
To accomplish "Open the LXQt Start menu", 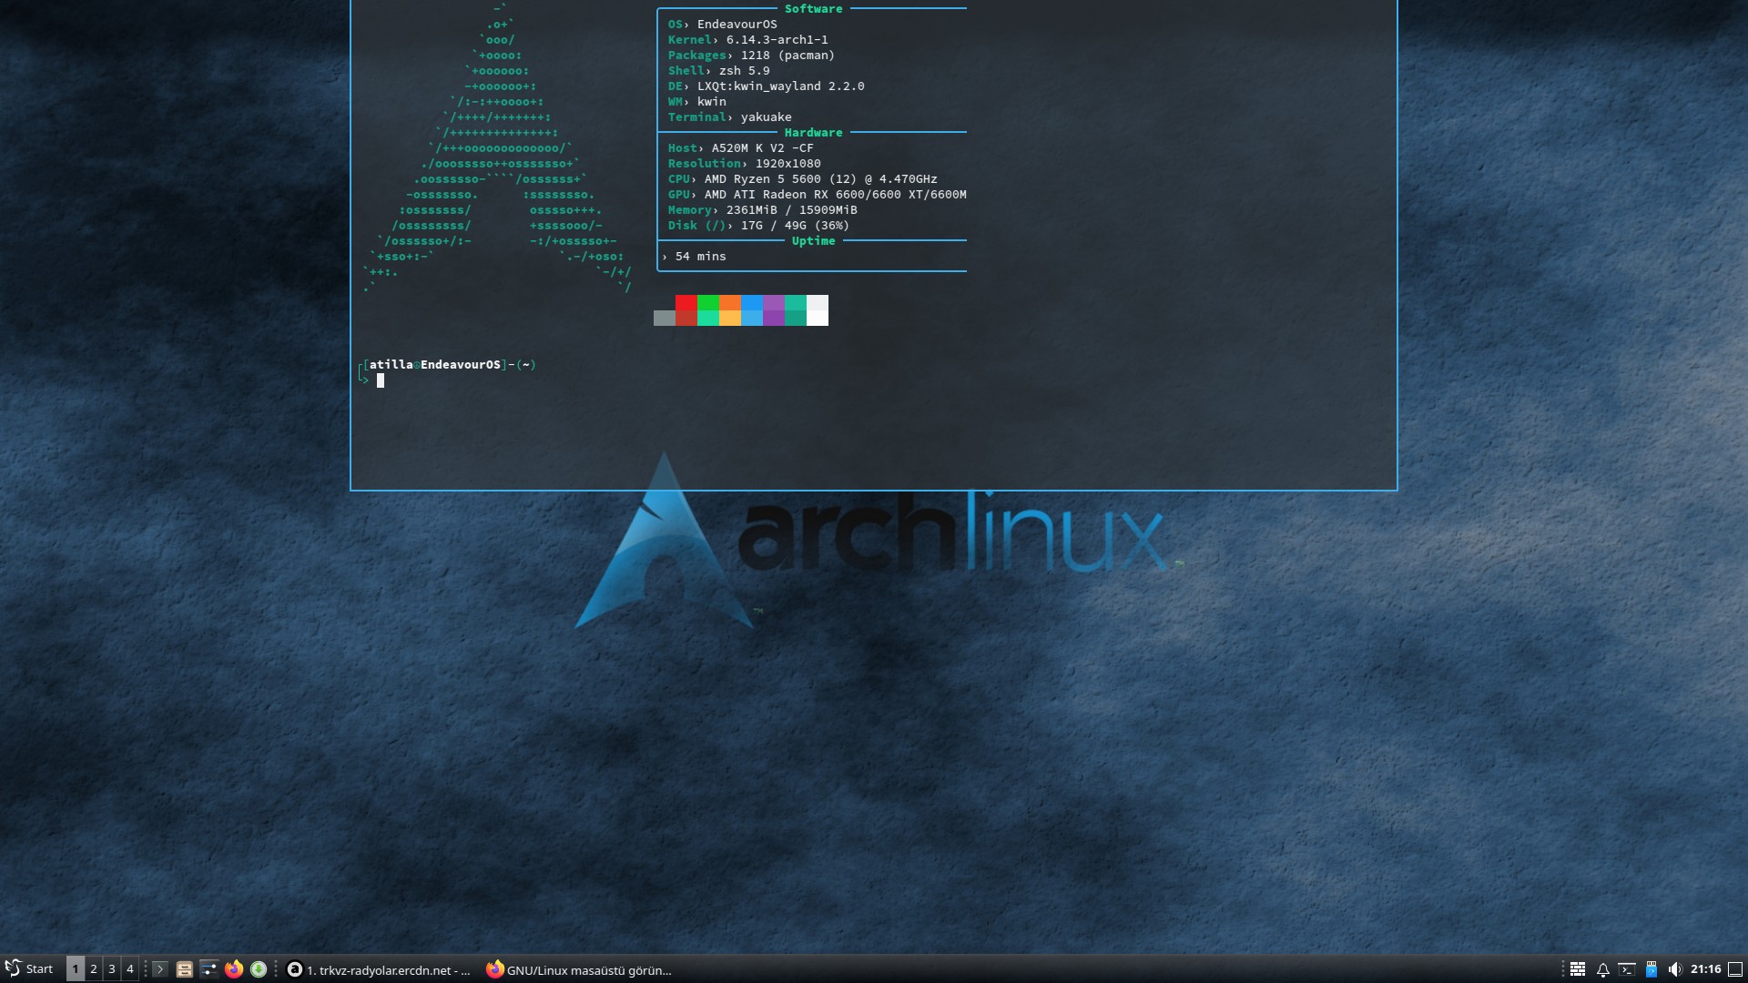I will [x=29, y=969].
